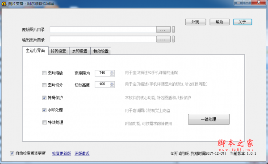Click the 当前版本:1.0.1 status text
268x164 pixels.
243,153
